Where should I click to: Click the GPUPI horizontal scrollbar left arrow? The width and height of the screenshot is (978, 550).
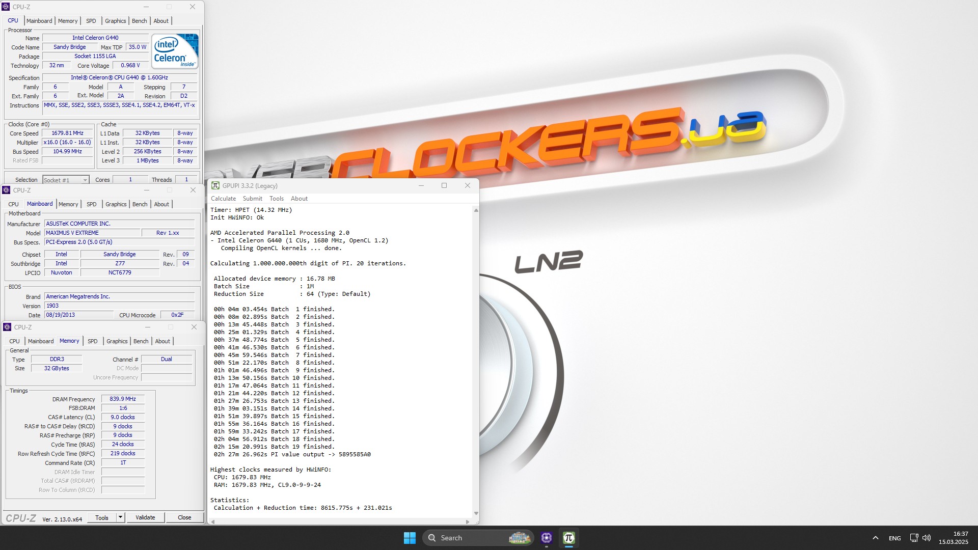point(212,521)
